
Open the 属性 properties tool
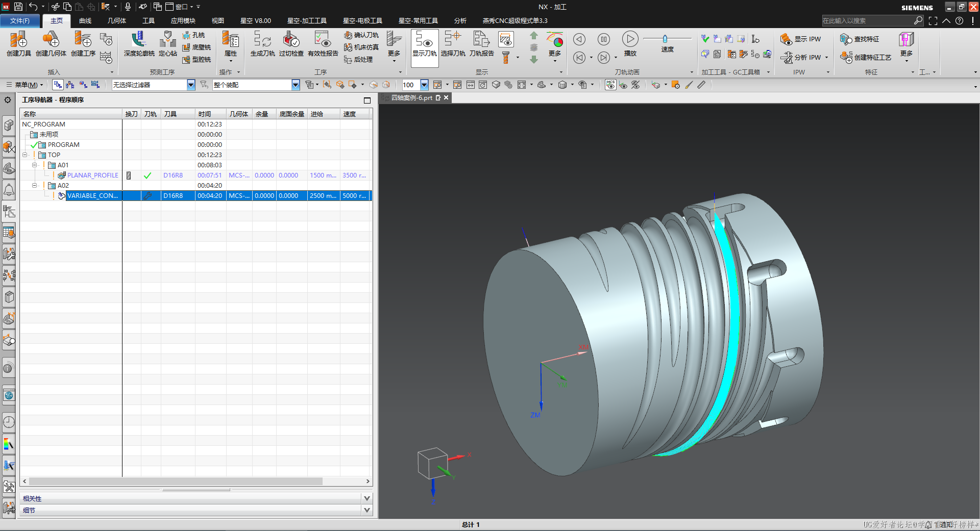click(231, 44)
